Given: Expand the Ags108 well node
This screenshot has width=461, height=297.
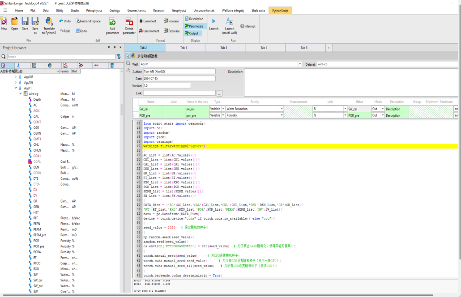Looking at the screenshot, I should click(x=16, y=77).
